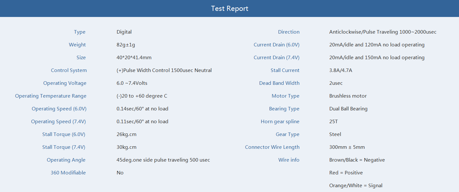
Task: Select the Brushless motor value
Action: coord(348,96)
